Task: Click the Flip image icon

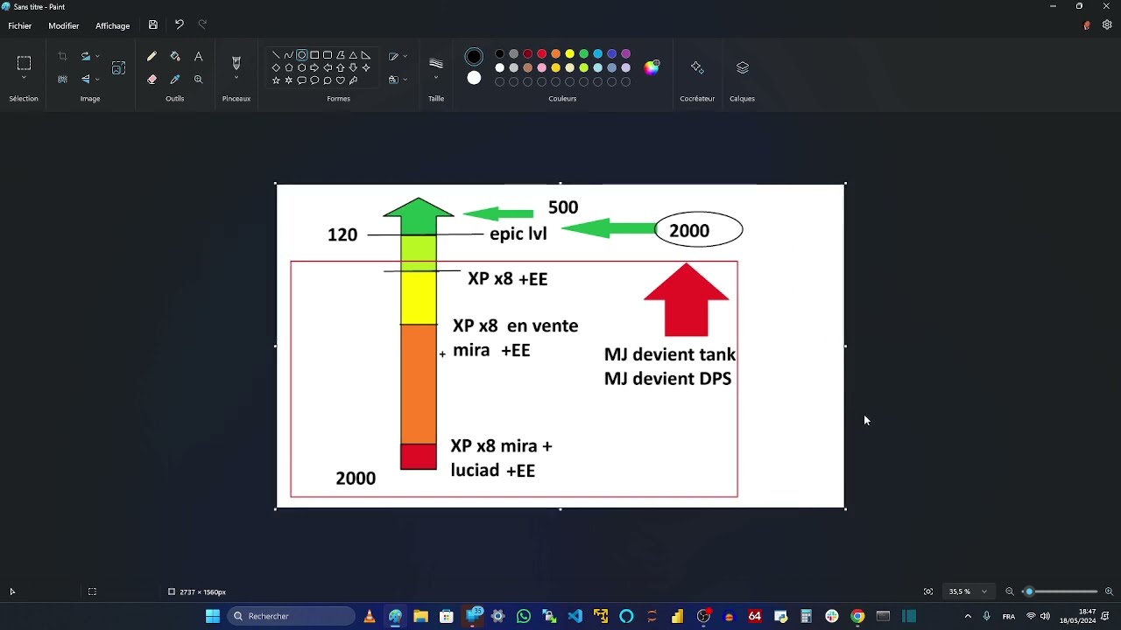Action: tap(85, 79)
